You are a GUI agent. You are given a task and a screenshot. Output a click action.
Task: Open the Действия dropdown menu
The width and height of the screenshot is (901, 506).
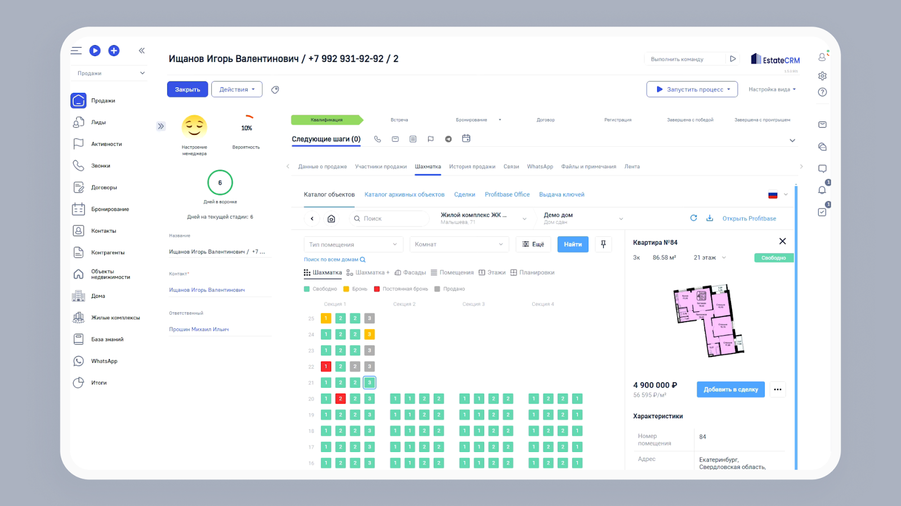click(237, 89)
